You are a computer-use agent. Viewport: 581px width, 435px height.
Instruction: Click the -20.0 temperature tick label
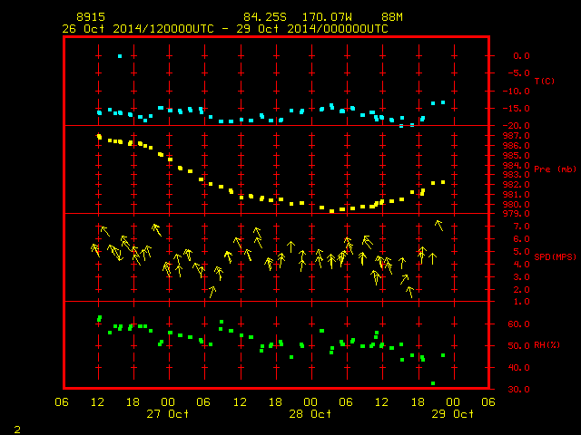click(x=516, y=126)
